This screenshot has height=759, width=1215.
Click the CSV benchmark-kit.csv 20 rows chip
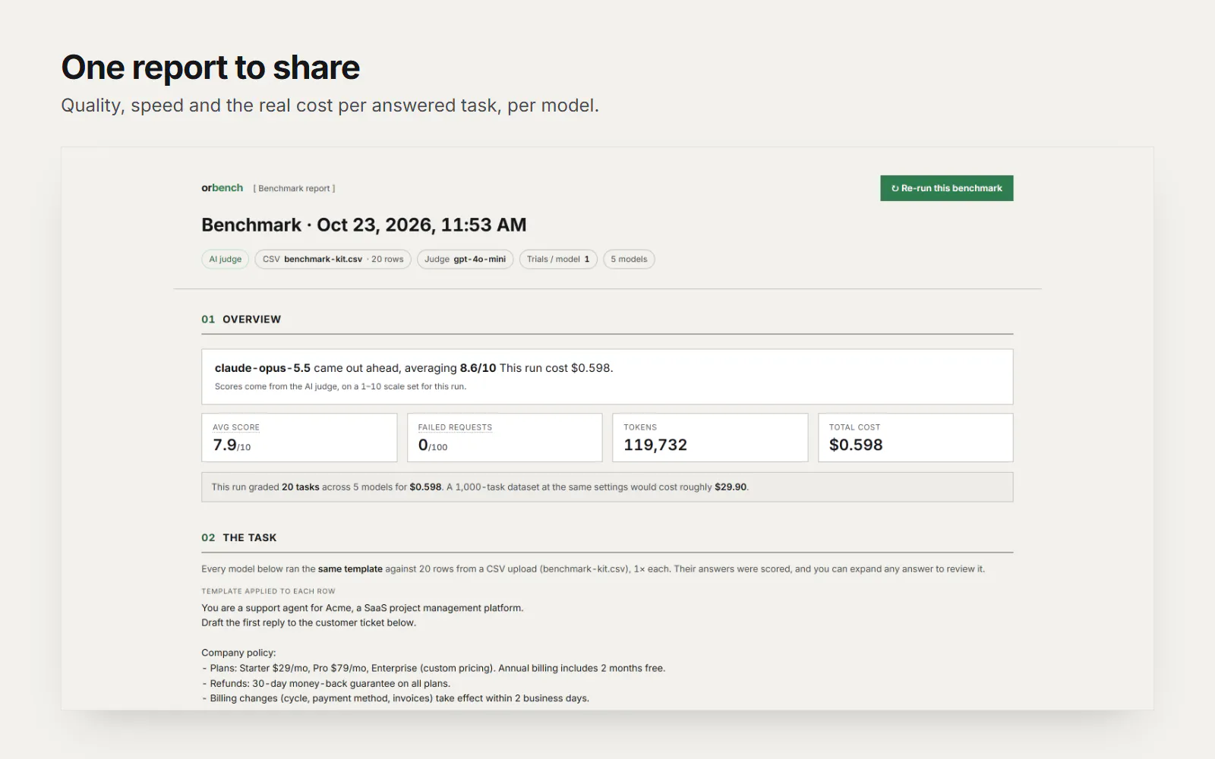coord(333,259)
